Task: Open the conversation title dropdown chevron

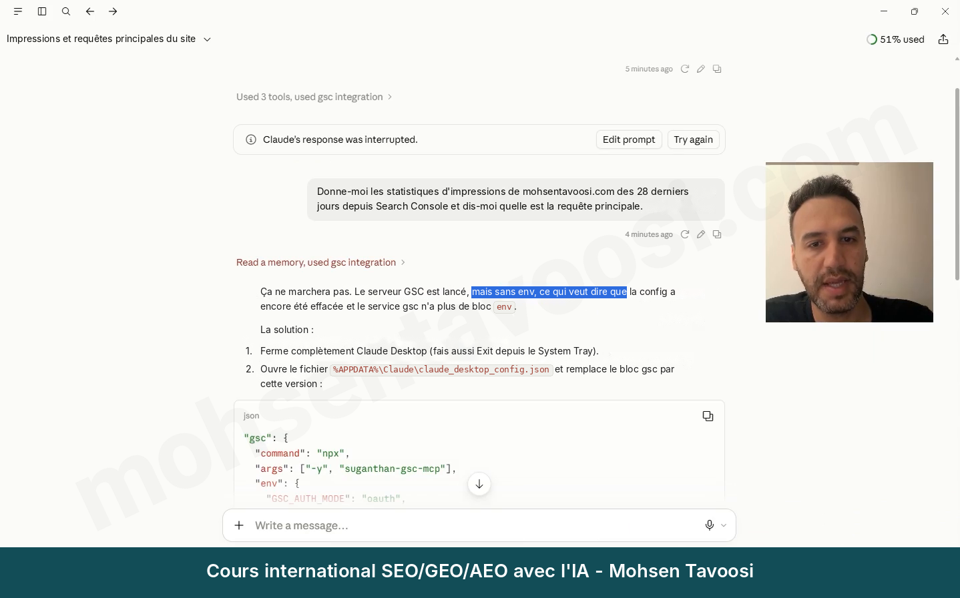Action: pyautogui.click(x=207, y=39)
